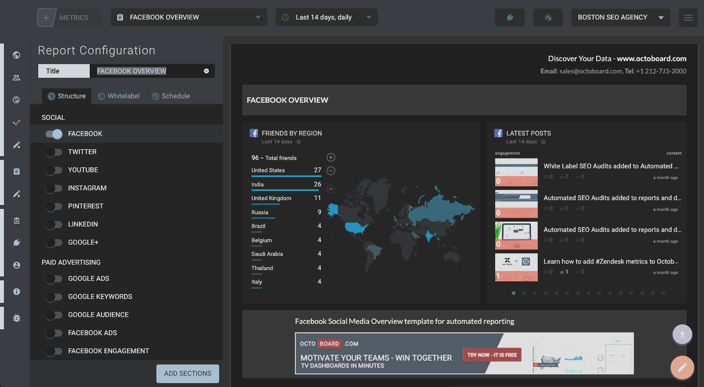Click the Octoboard TV dashboards banner image
Image resolution: width=704 pixels, height=387 pixels.
[464, 353]
